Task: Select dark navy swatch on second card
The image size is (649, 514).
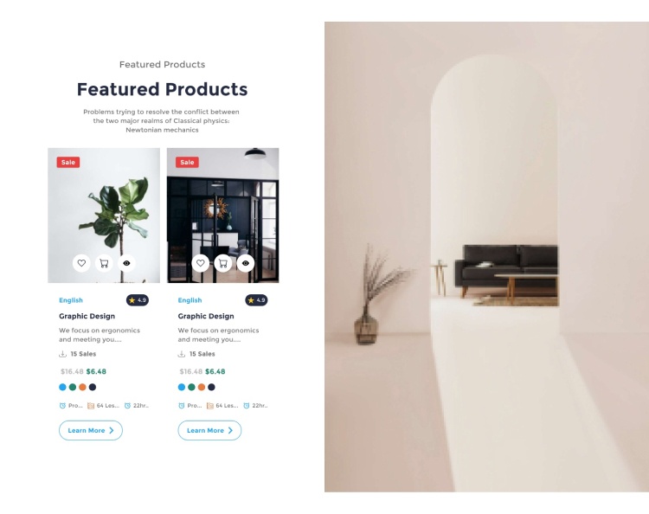Action: coord(211,387)
